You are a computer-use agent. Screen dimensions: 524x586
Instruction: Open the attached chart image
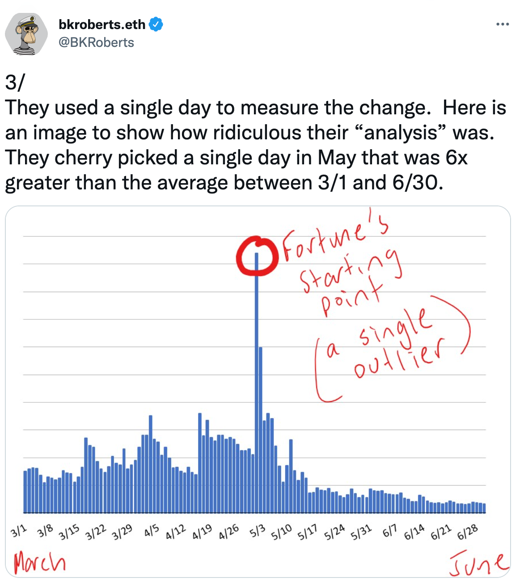pos(258,392)
